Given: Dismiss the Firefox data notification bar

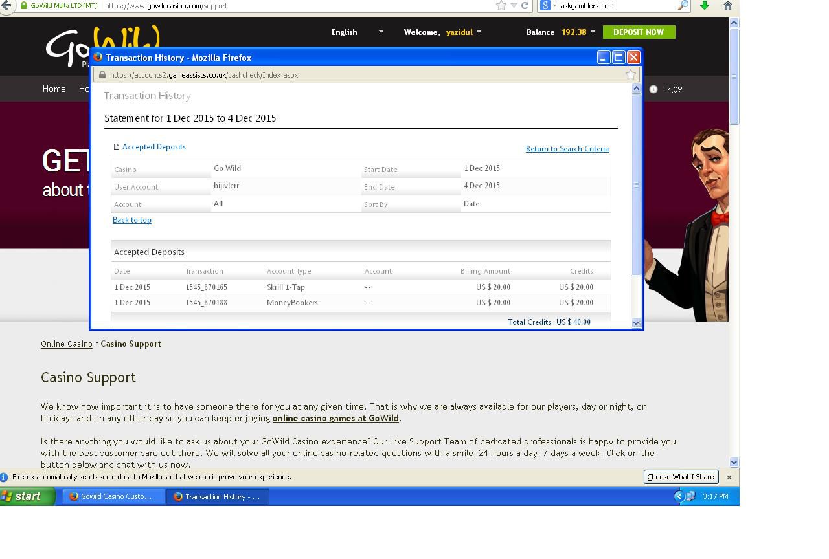Looking at the screenshot, I should coord(729,477).
